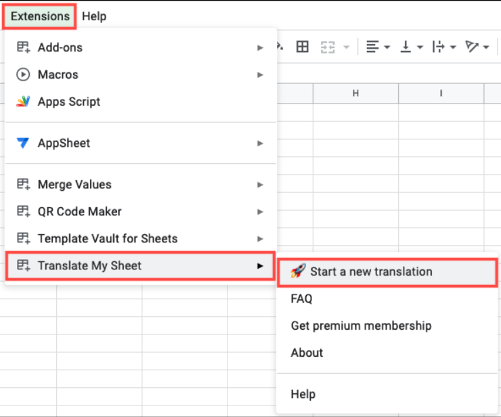Open the Extensions menu
The height and width of the screenshot is (417, 501).
tap(40, 16)
